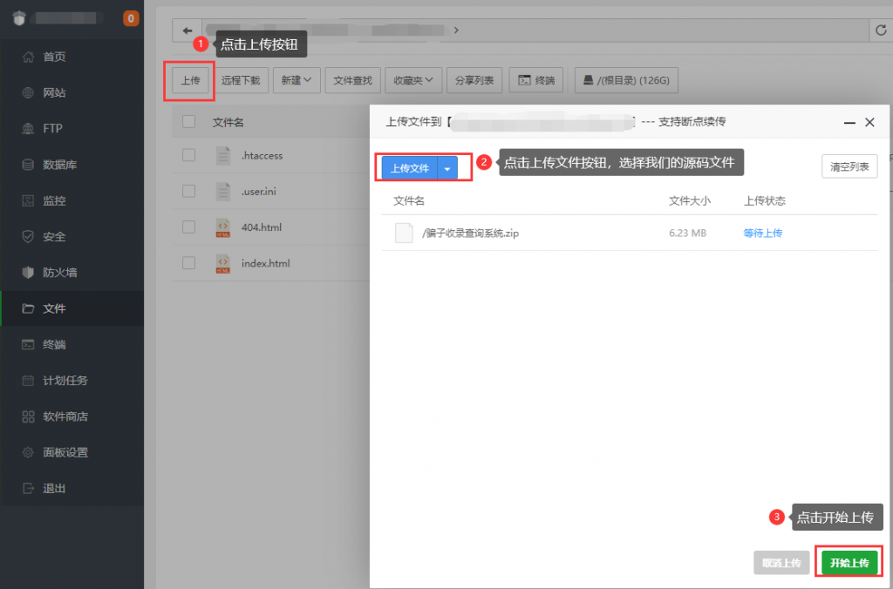Open the 首页 home icon in sidebar
This screenshot has height=589, width=893.
click(x=28, y=57)
